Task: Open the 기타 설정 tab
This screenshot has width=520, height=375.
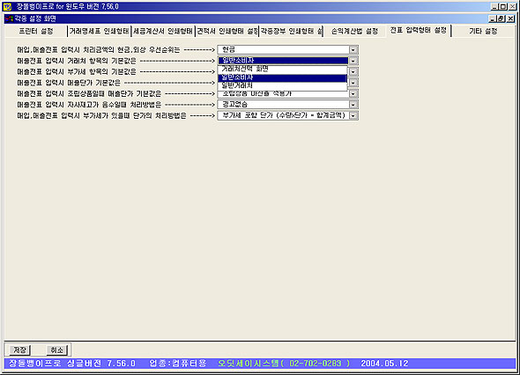Action: tap(483, 31)
